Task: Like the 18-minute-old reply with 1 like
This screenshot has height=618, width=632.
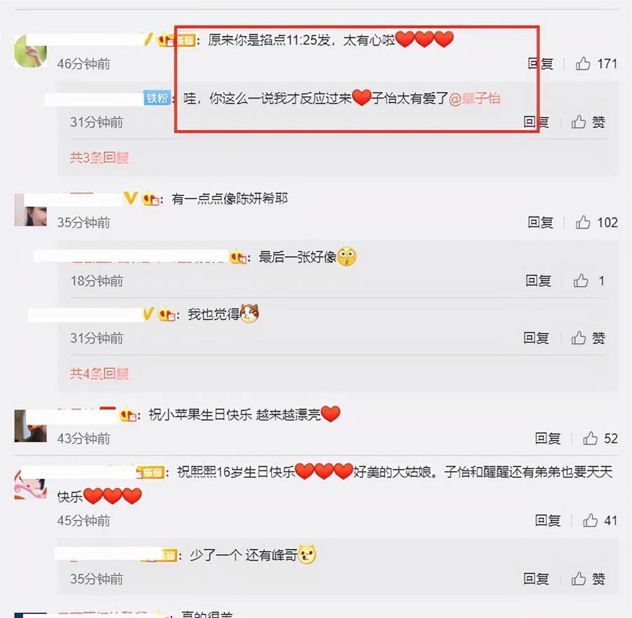Action: click(581, 281)
